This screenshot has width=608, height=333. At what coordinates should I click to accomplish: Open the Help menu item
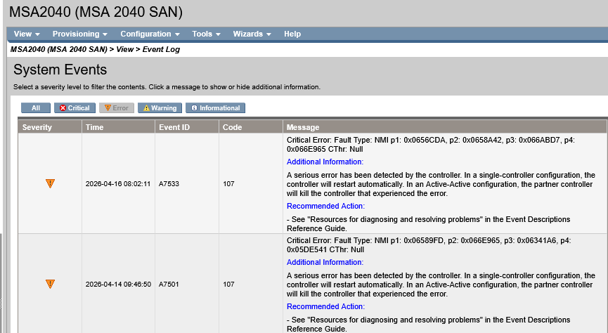292,34
